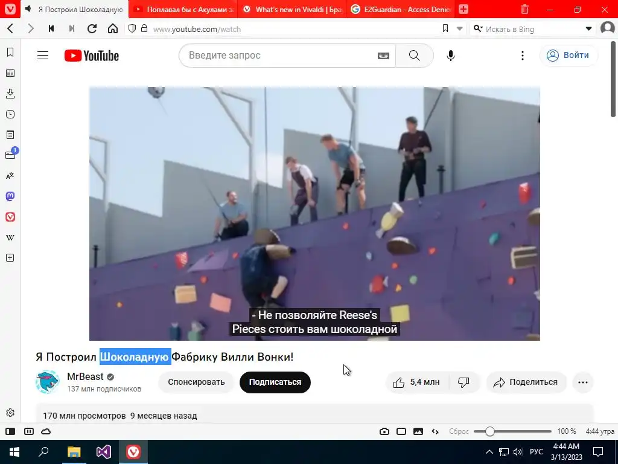The height and width of the screenshot is (464, 618).
Task: Click the Fast Forward navigation button
Action: [x=72, y=29]
